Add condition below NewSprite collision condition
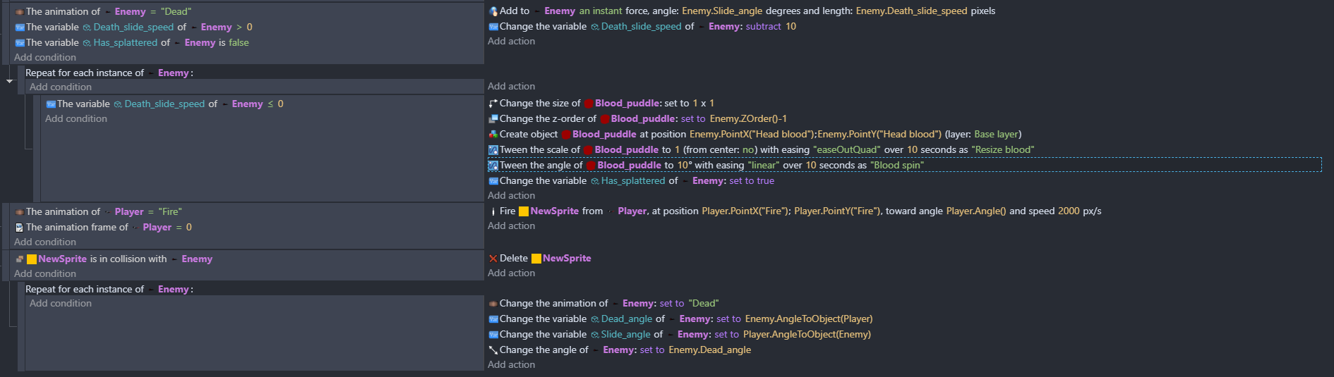 tap(45, 274)
